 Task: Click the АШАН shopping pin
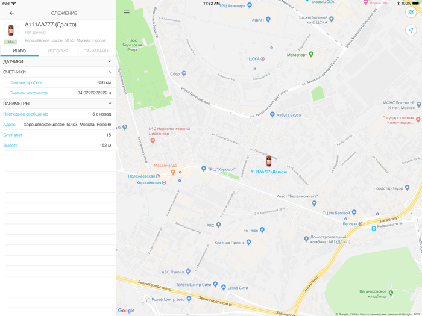(x=268, y=19)
